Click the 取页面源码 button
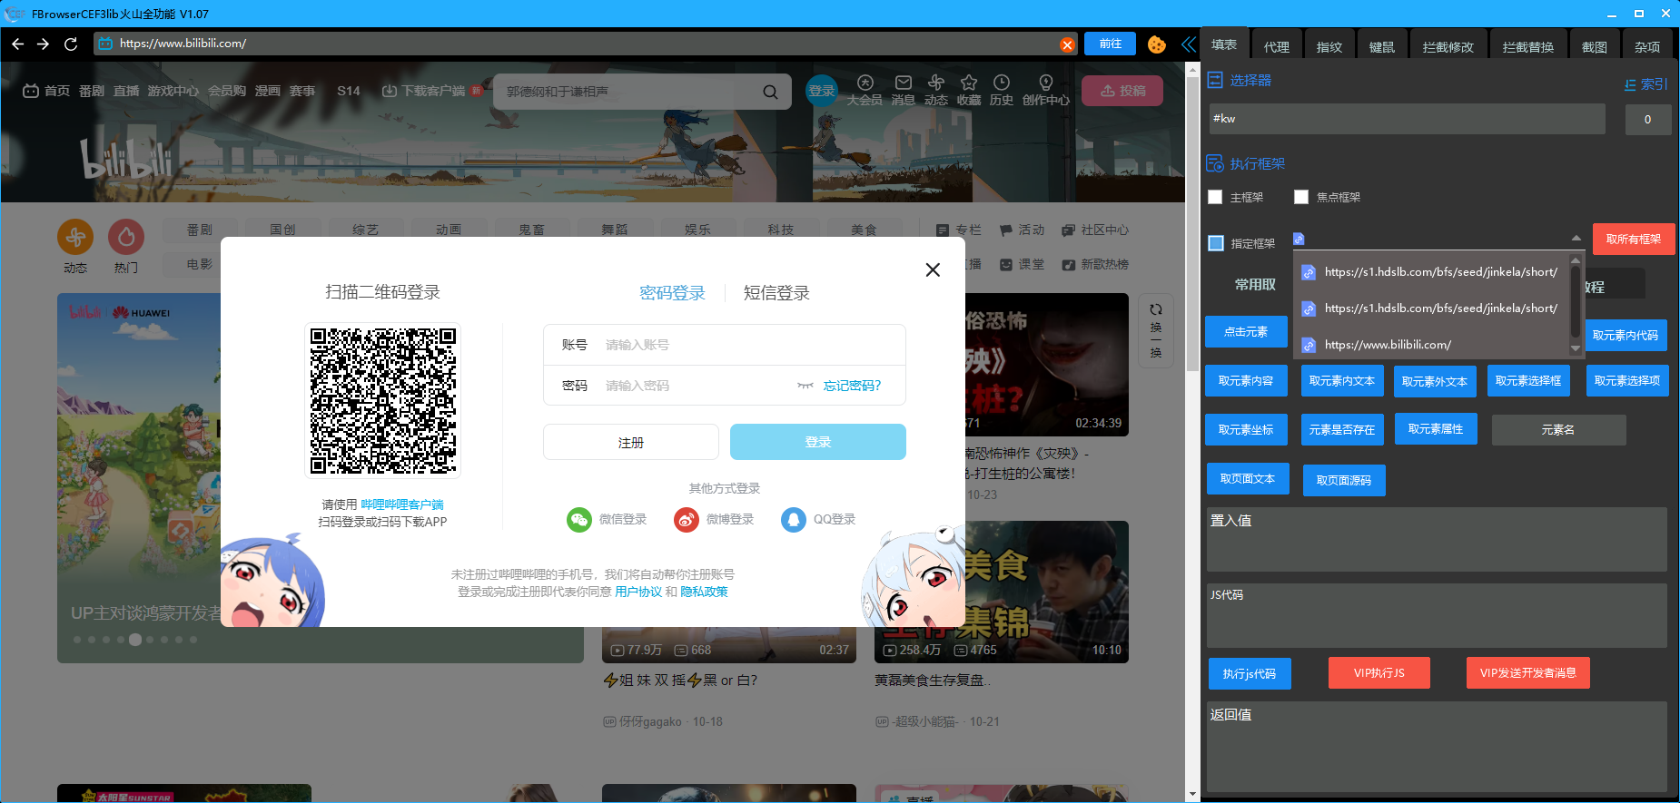The image size is (1680, 803). pyautogui.click(x=1344, y=481)
